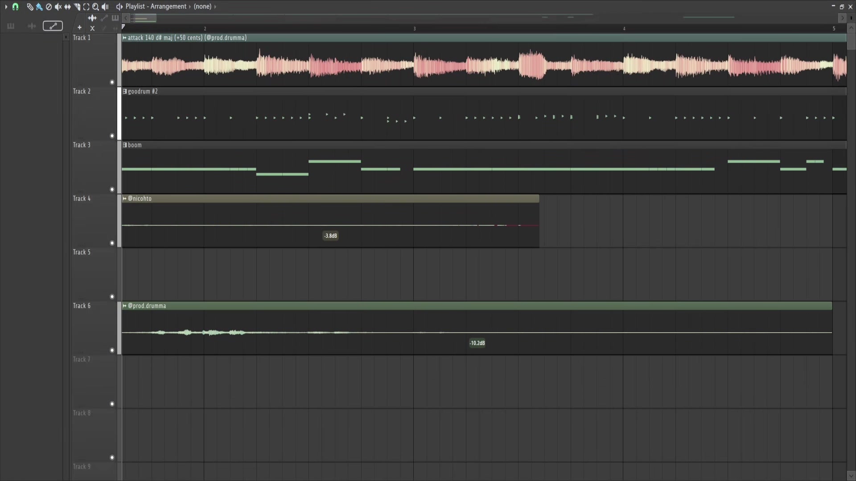This screenshot has height=481, width=856.
Task: Open the goodrum #2 pattern clip menu
Action: 125,91
